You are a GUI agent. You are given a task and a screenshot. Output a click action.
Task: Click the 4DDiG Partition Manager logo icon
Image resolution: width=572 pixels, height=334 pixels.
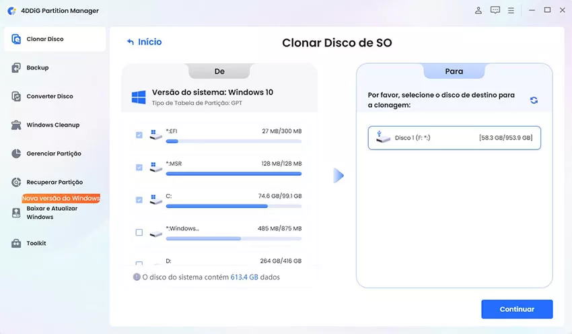point(11,11)
